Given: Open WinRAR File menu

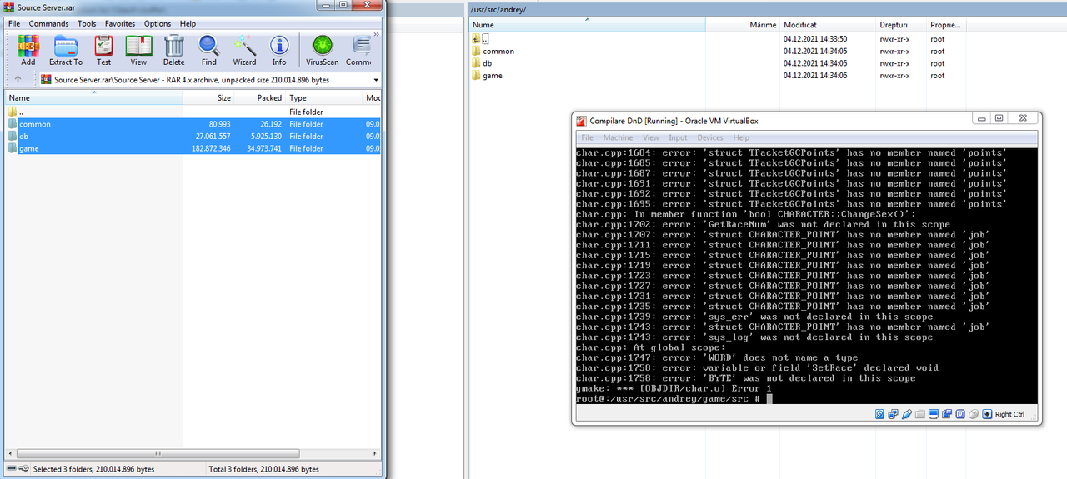Looking at the screenshot, I should tap(14, 23).
